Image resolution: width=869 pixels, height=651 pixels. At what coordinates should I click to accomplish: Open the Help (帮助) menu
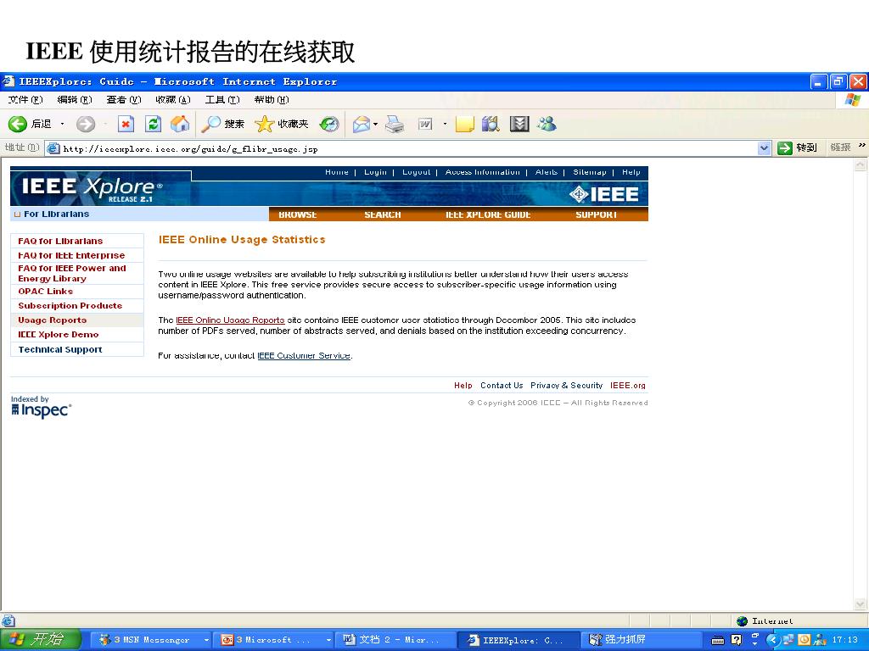272,100
